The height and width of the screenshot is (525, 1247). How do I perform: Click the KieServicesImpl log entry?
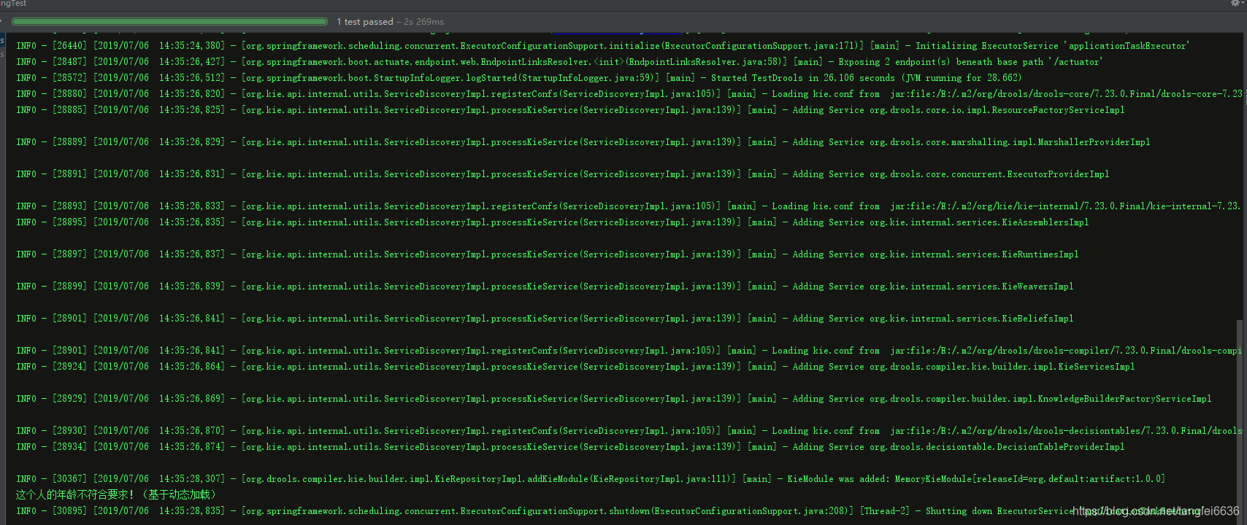(575, 367)
